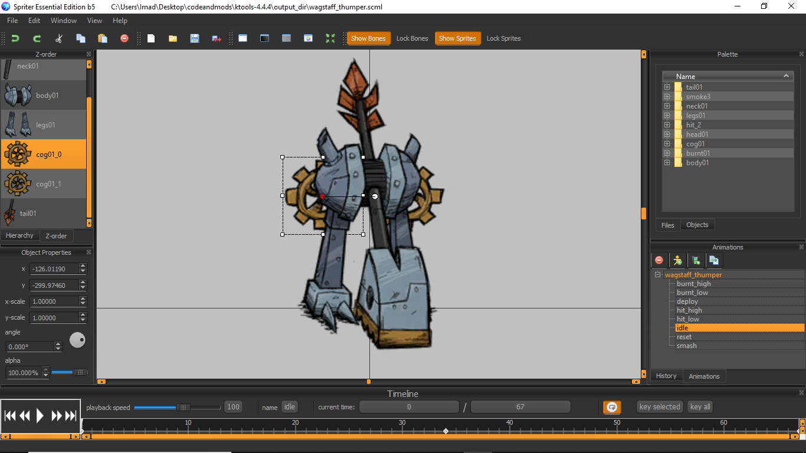
Task: Click the add animation filmstrip icon
Action: 696,260
